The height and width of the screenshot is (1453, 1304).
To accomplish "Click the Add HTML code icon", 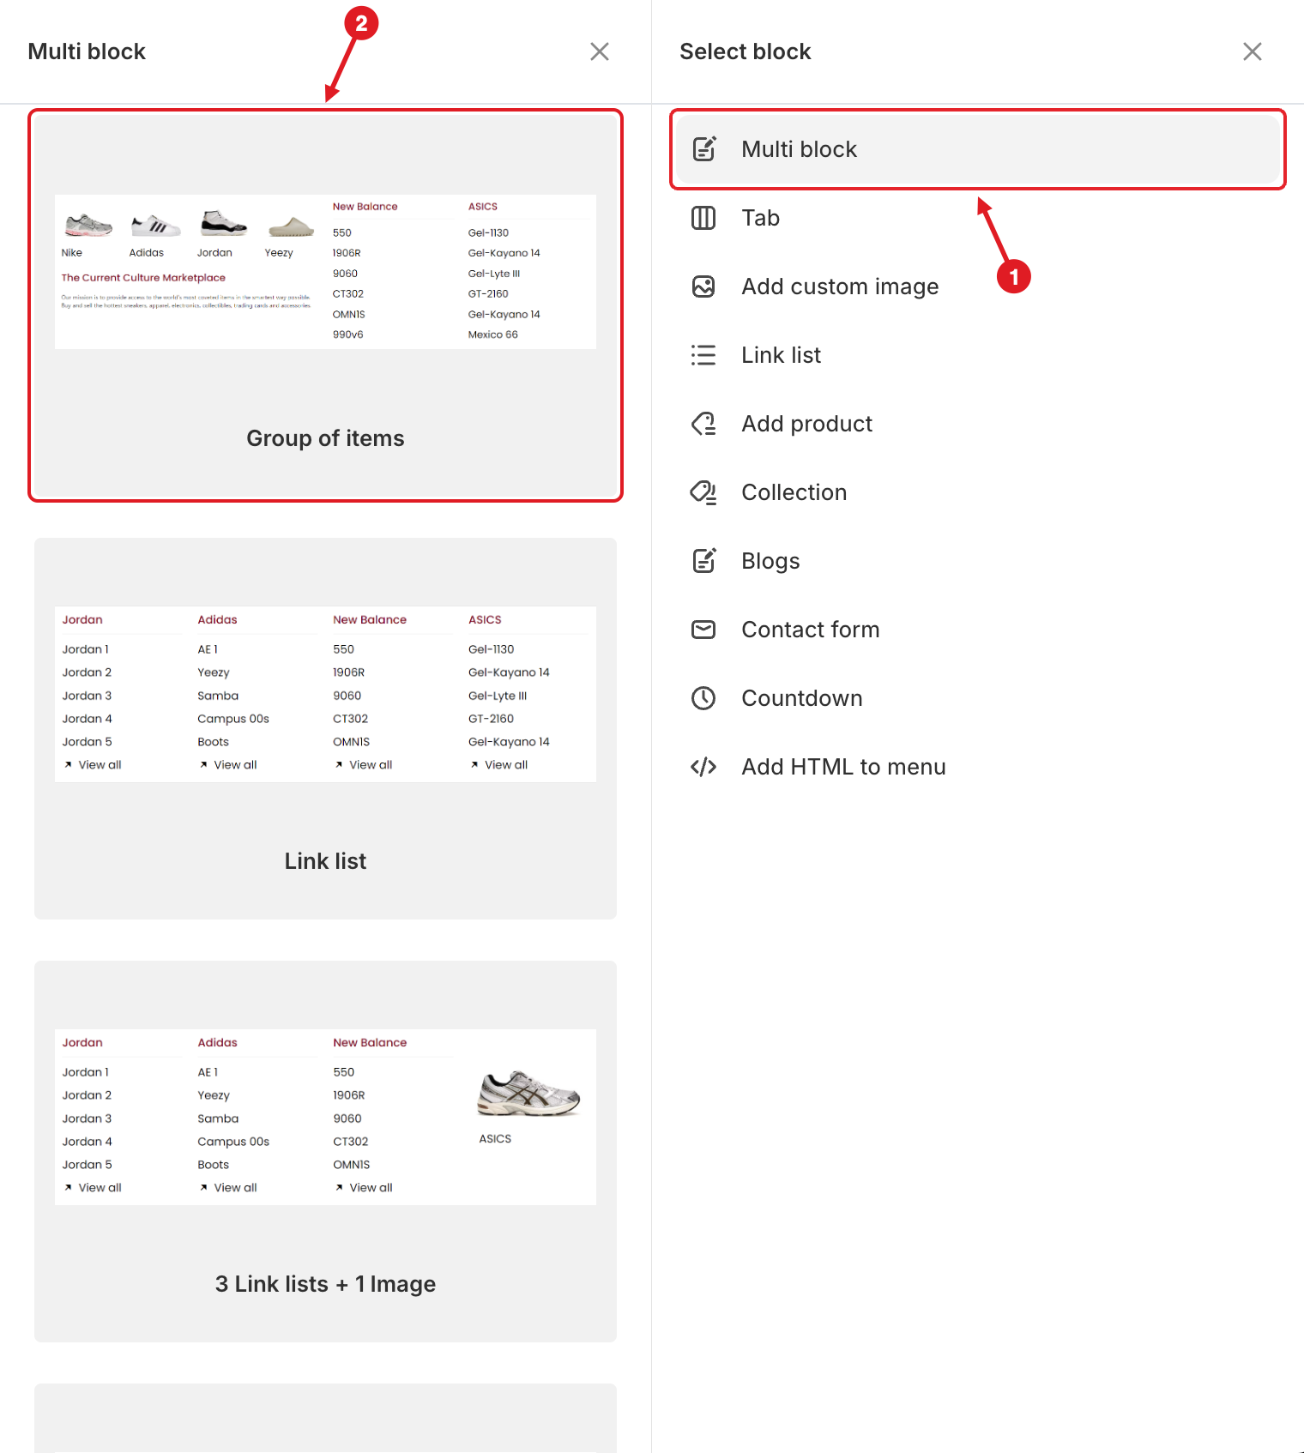I will (x=703, y=767).
